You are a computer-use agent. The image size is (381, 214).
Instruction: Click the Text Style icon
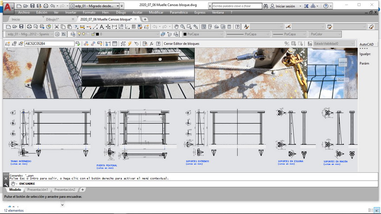pyautogui.click(x=247, y=26)
